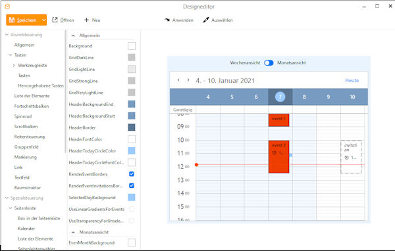
Task: Select day 4 in calendar header
Action: tap(208, 97)
